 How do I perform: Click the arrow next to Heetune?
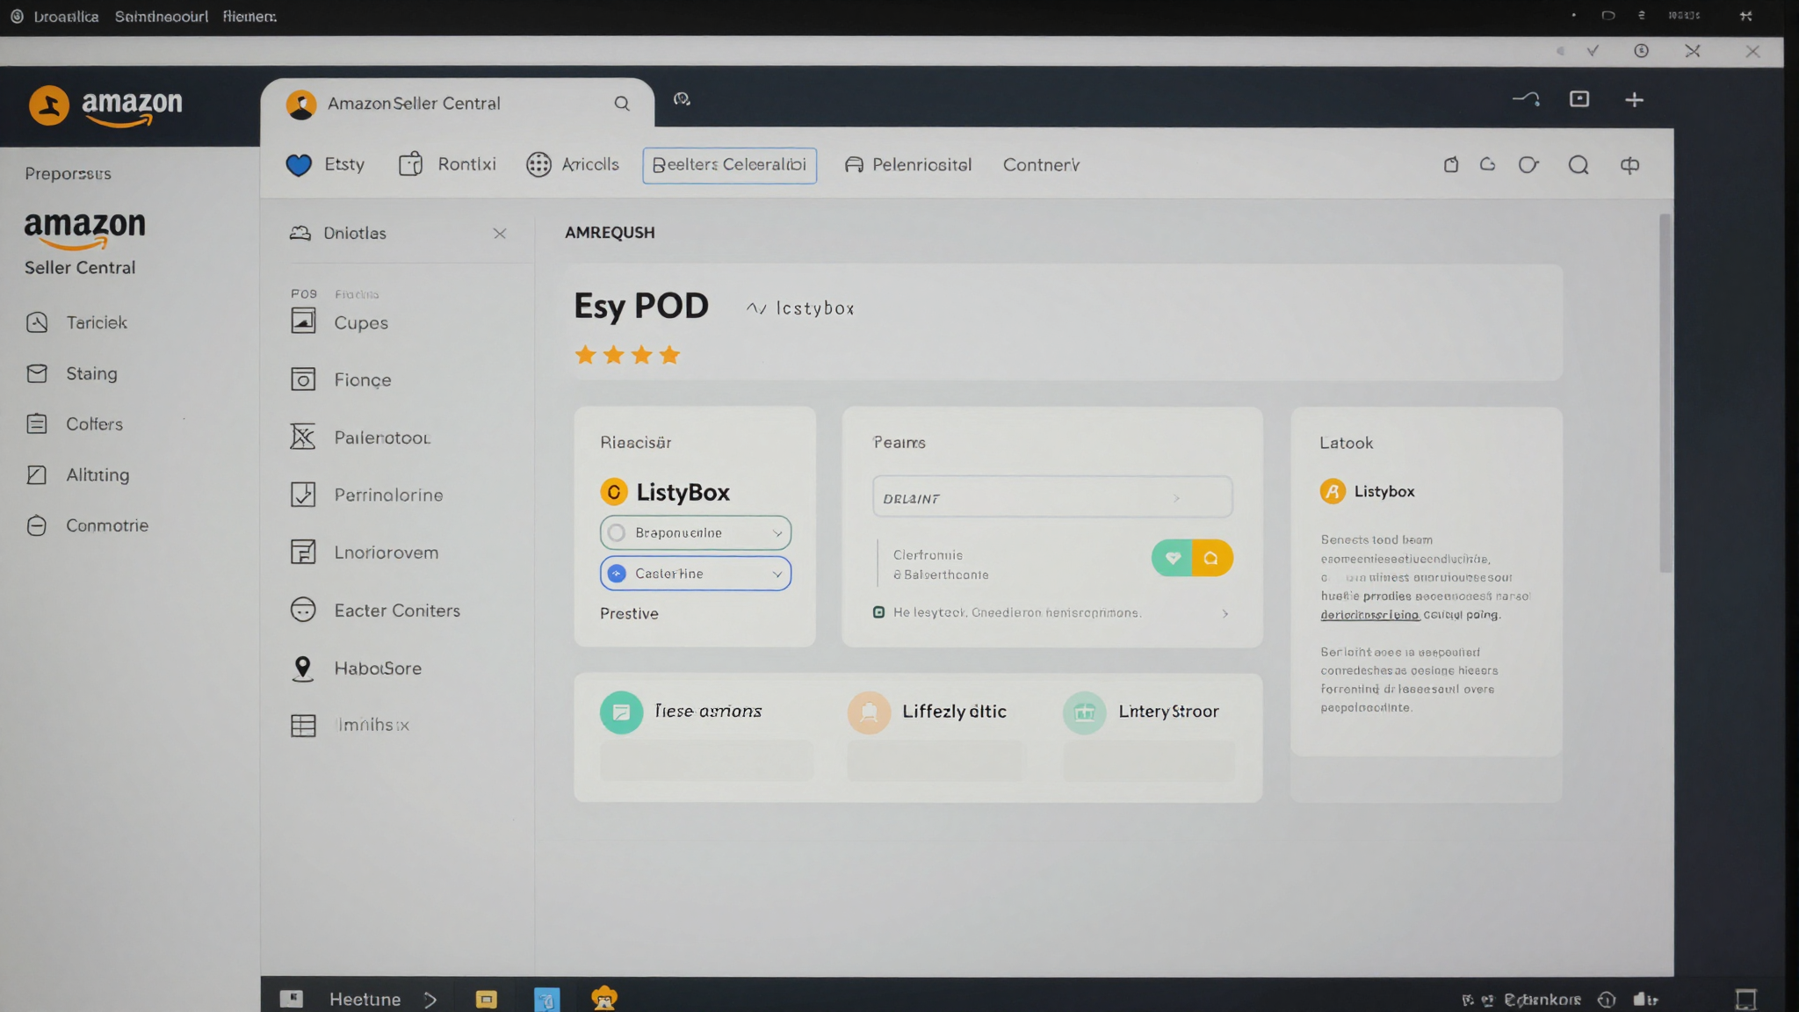coord(430,1000)
